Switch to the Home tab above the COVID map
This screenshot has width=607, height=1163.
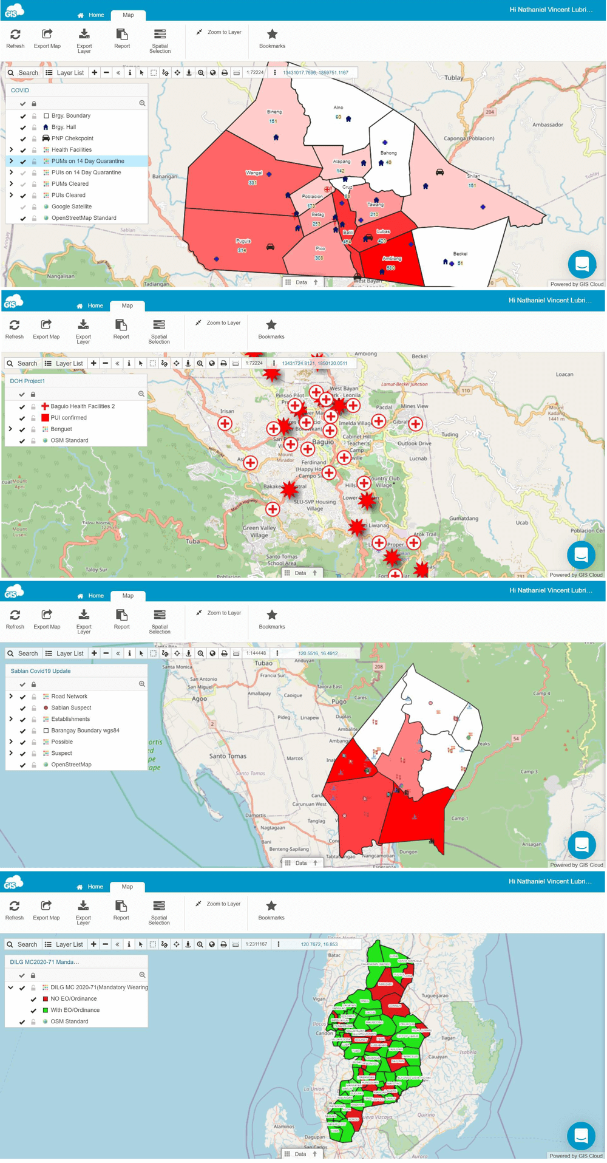click(x=91, y=15)
